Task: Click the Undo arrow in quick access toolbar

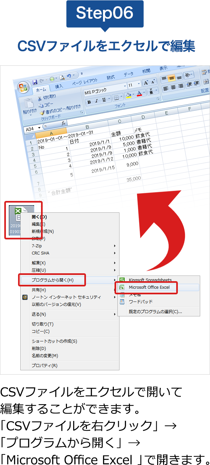Action: (69, 76)
